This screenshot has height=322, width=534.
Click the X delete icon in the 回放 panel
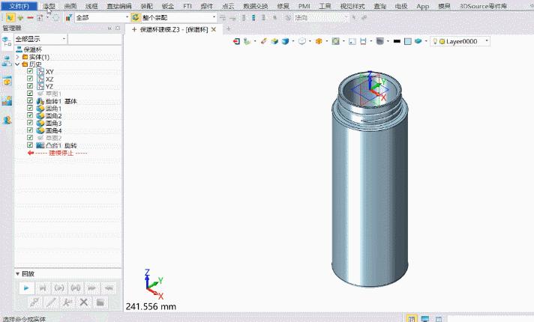point(84,302)
